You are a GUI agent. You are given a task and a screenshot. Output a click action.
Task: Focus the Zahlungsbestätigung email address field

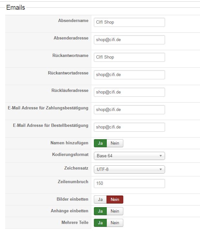point(129,110)
